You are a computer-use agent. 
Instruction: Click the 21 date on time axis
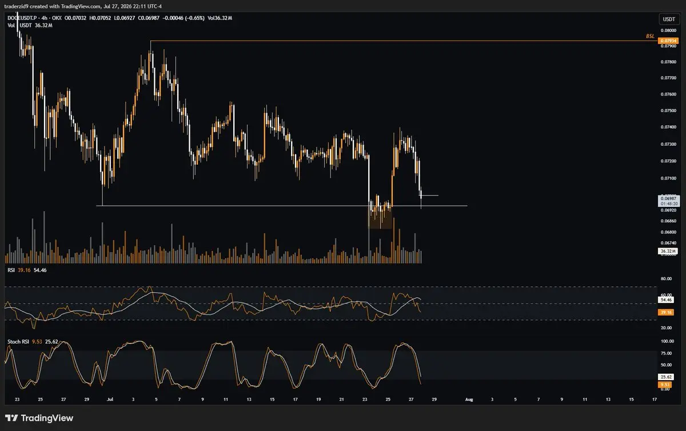point(341,400)
